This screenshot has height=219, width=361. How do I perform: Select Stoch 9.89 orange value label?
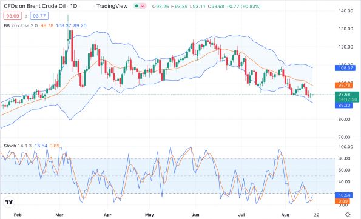(x=343, y=201)
